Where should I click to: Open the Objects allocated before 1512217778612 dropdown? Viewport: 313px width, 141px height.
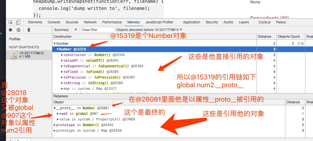click(x=149, y=30)
